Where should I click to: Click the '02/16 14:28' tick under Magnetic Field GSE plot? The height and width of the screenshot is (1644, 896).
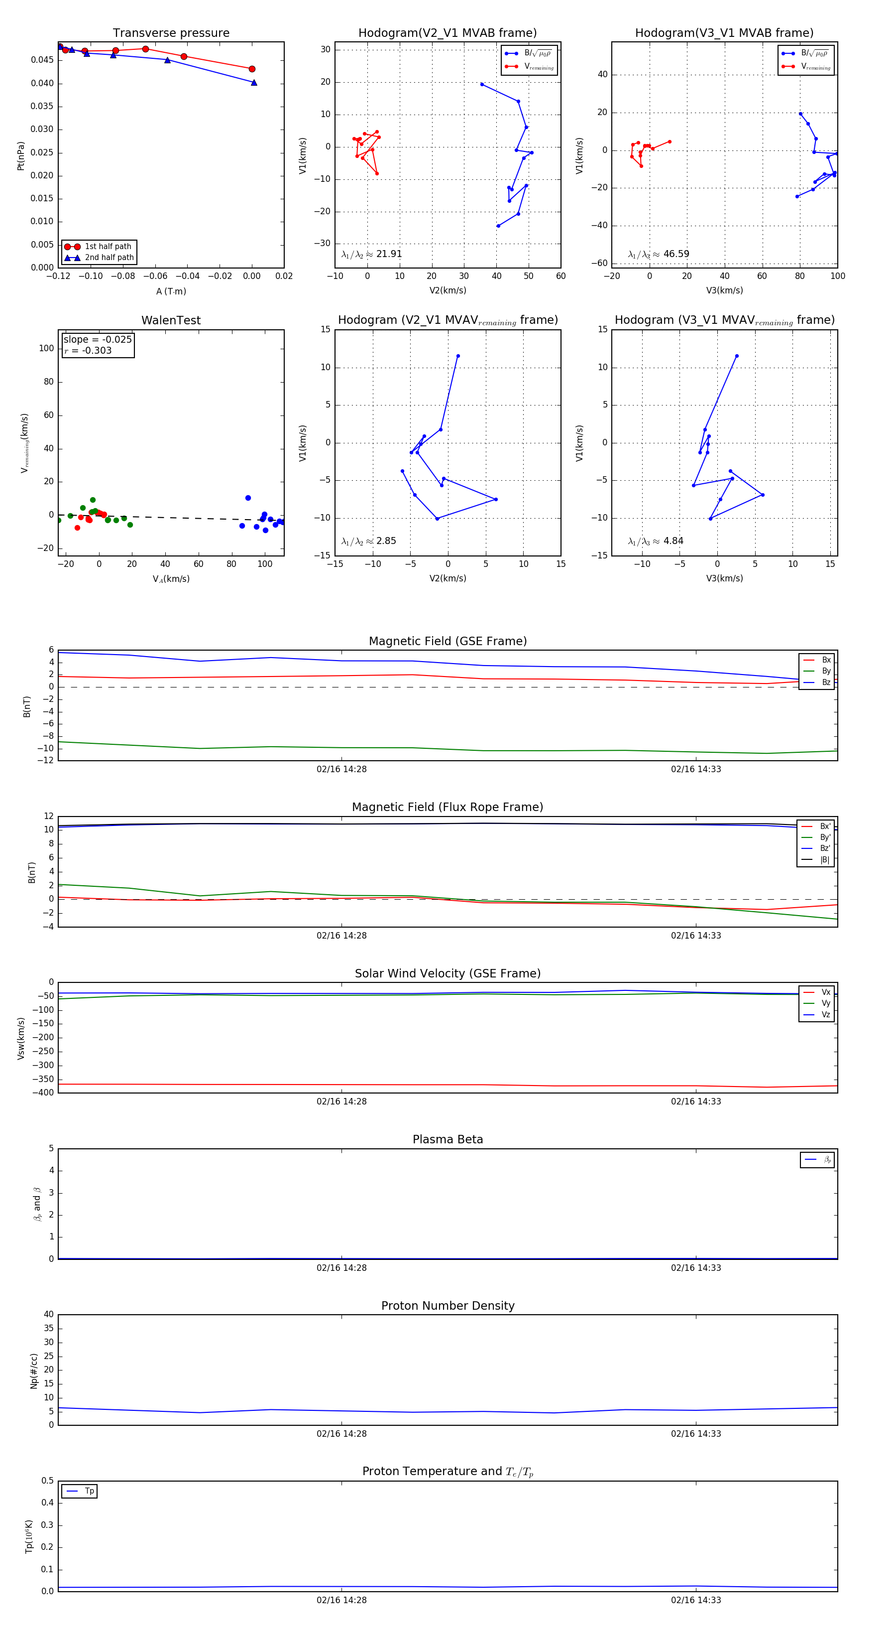click(341, 769)
